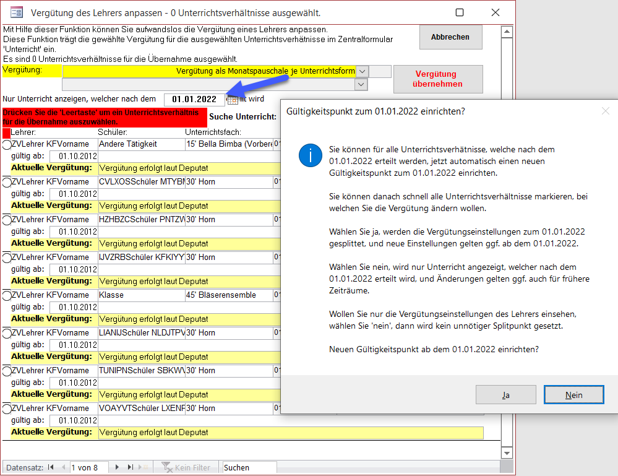Select record circle for Andere Tätigkeit row
This screenshot has width=618, height=476.
tap(7, 144)
